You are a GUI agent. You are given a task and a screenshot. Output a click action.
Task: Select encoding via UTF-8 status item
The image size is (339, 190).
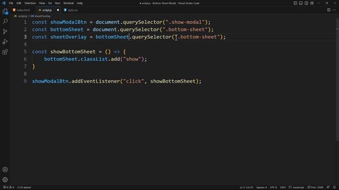(x=273, y=187)
